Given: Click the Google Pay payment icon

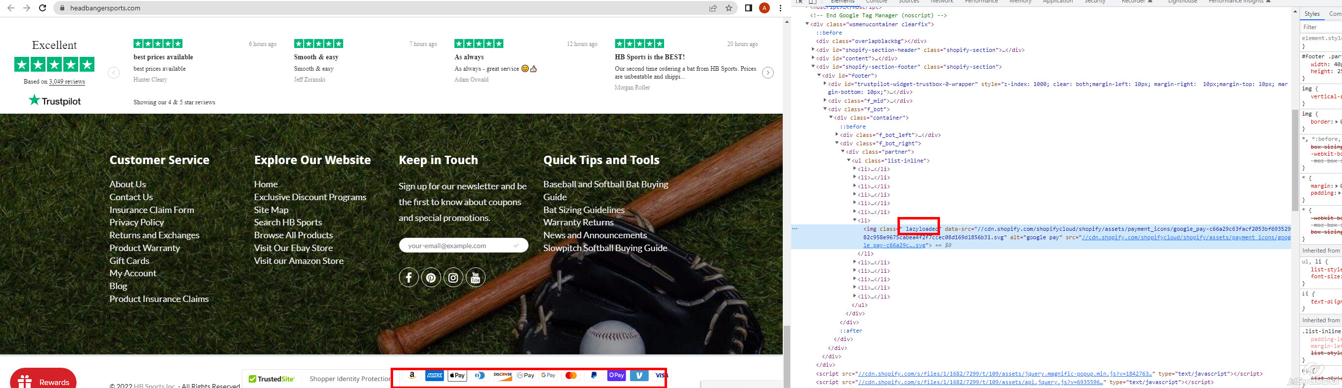Looking at the screenshot, I should [548, 376].
